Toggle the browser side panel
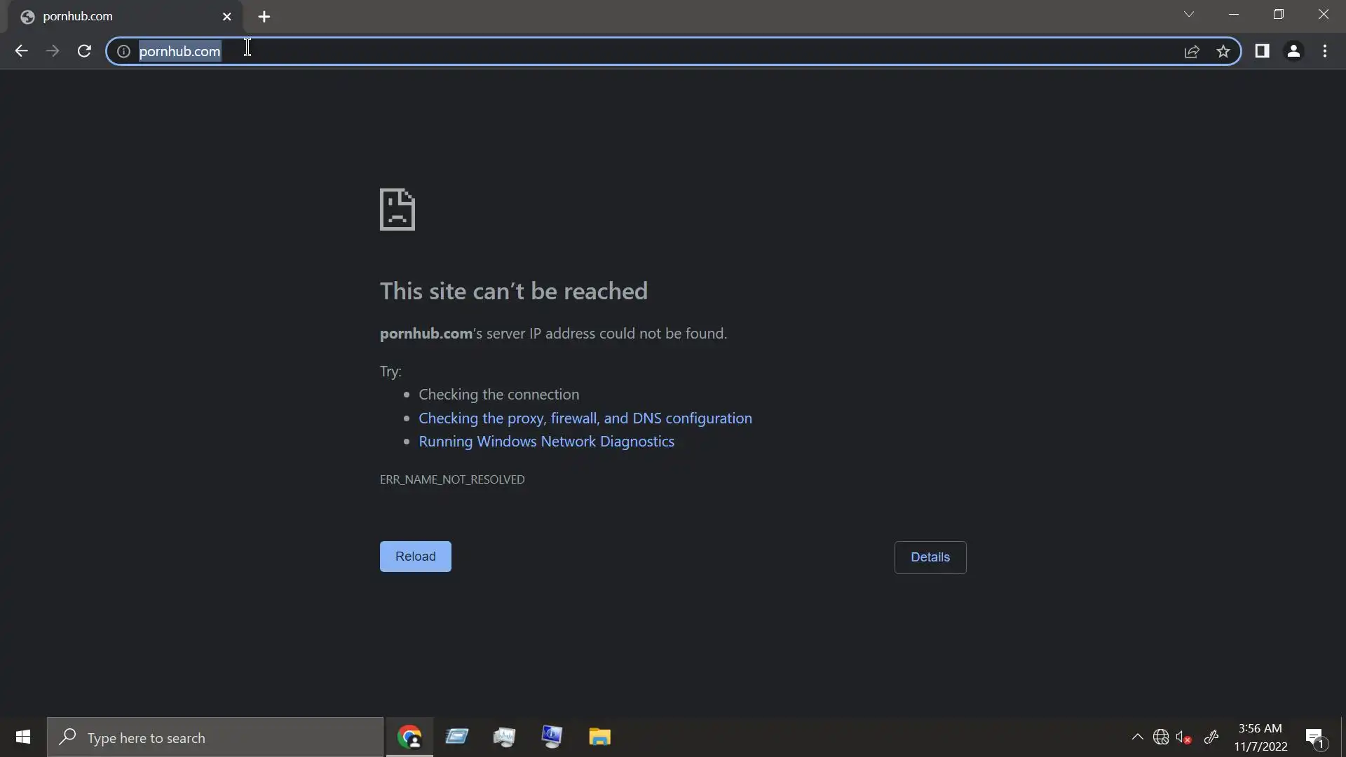Screen dimensions: 1346x757 pos(1262,51)
